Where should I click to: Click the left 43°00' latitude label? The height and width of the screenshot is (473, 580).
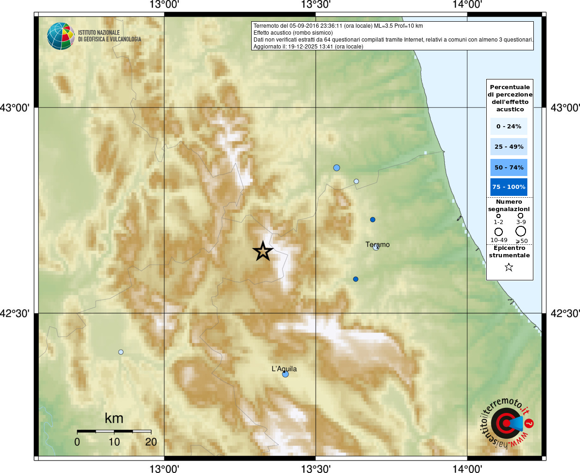coord(15,108)
